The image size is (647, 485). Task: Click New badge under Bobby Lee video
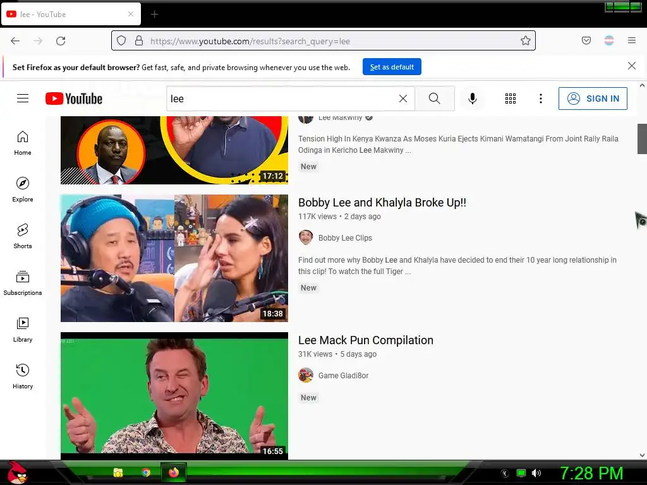[308, 288]
